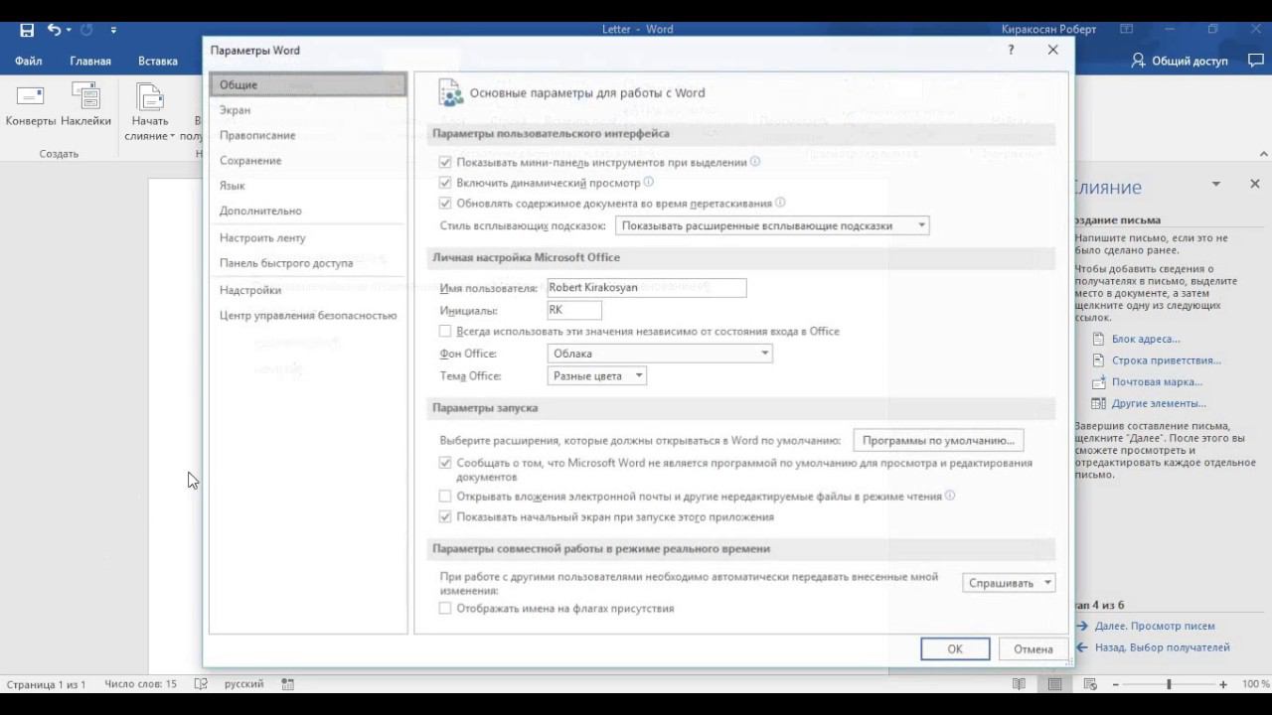This screenshot has height=715, width=1272.
Task: Open the Customize Quick Access Toolbar arrow
Action: point(112,31)
